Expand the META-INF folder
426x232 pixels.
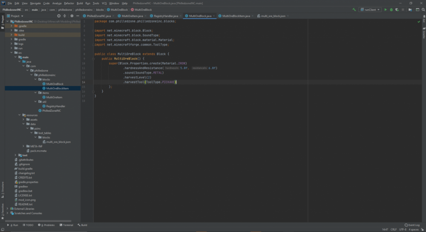[23, 146]
